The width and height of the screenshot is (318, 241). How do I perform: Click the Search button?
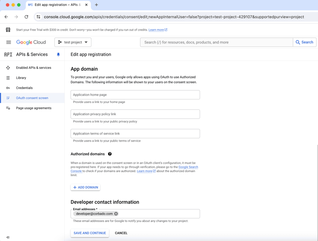304,42
